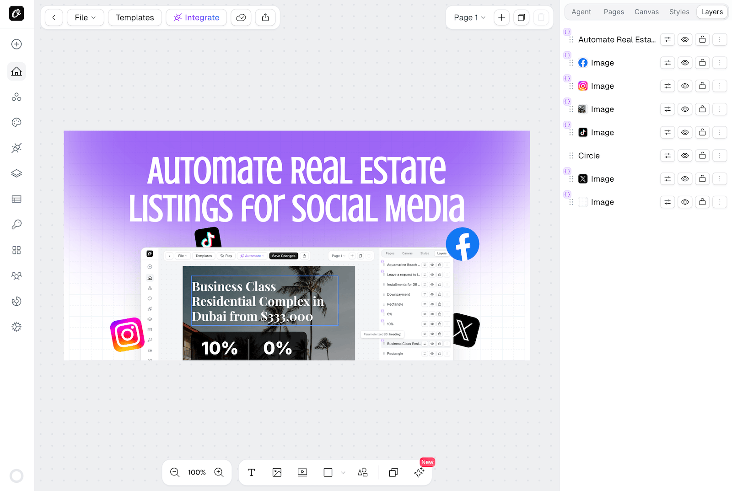Click the Integrate button

click(196, 17)
